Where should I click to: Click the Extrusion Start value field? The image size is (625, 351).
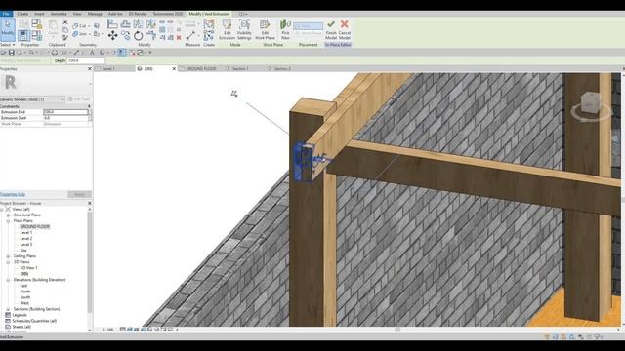65,118
